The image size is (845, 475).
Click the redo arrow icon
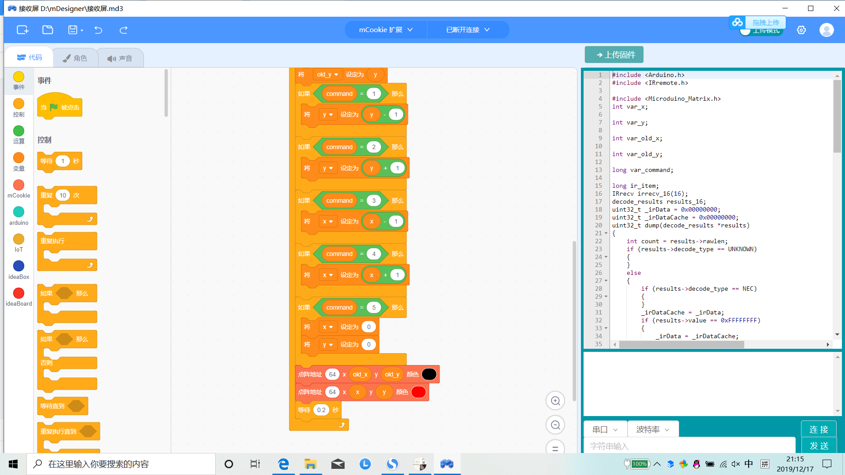[x=124, y=30]
